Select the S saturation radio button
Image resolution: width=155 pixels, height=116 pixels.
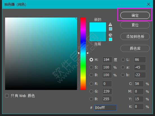click(91, 67)
